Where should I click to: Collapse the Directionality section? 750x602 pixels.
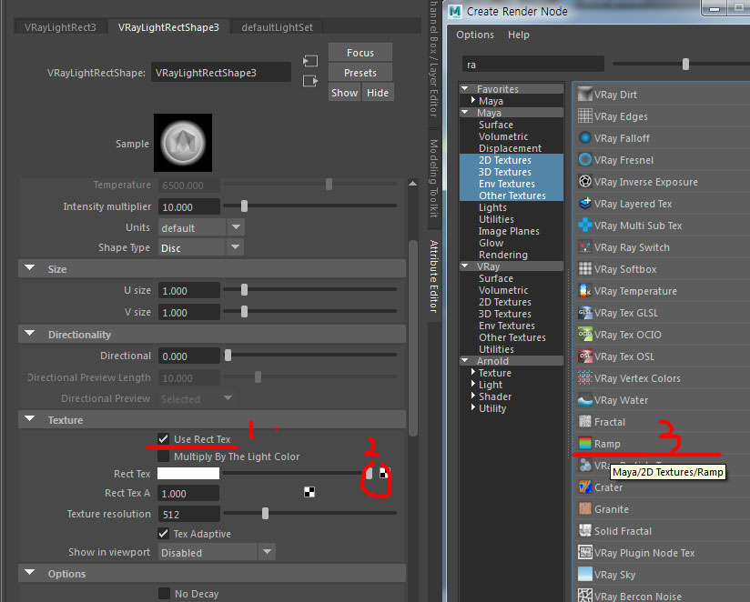click(30, 334)
